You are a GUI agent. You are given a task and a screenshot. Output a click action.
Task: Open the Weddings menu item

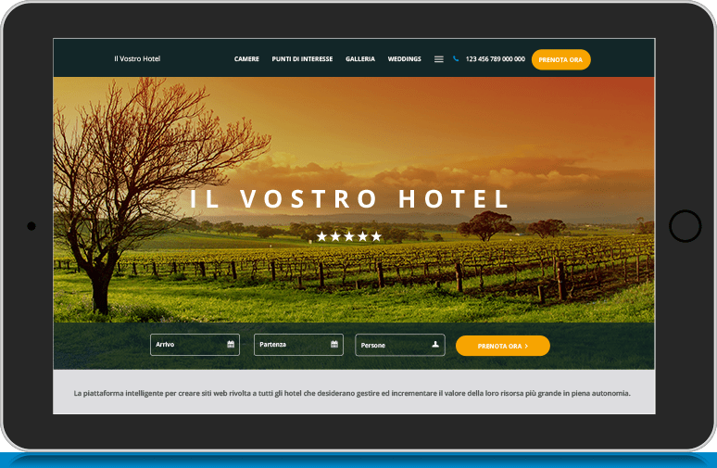coord(404,59)
